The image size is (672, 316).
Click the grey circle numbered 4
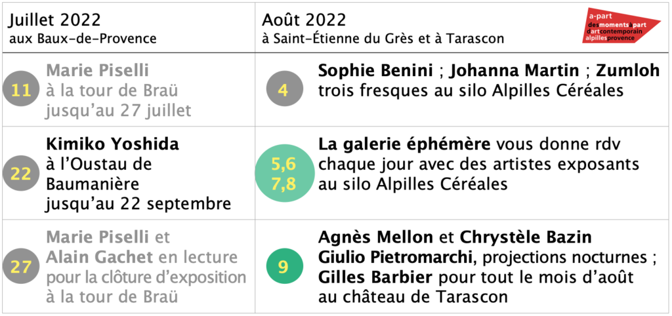click(285, 90)
